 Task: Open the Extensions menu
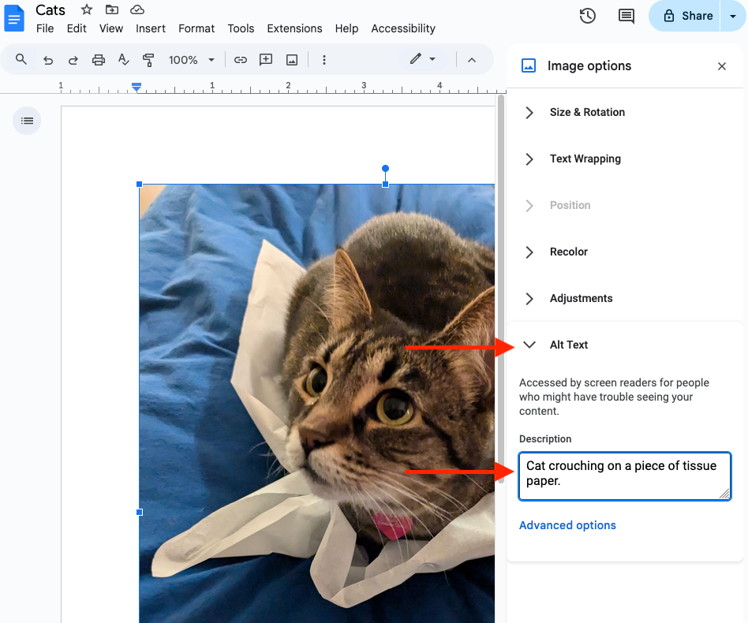pyautogui.click(x=294, y=28)
